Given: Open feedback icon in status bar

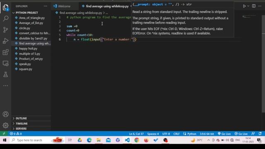Looking at the screenshot, I should (253, 134).
